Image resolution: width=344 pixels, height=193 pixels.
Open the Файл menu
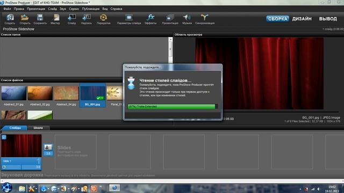(7, 9)
